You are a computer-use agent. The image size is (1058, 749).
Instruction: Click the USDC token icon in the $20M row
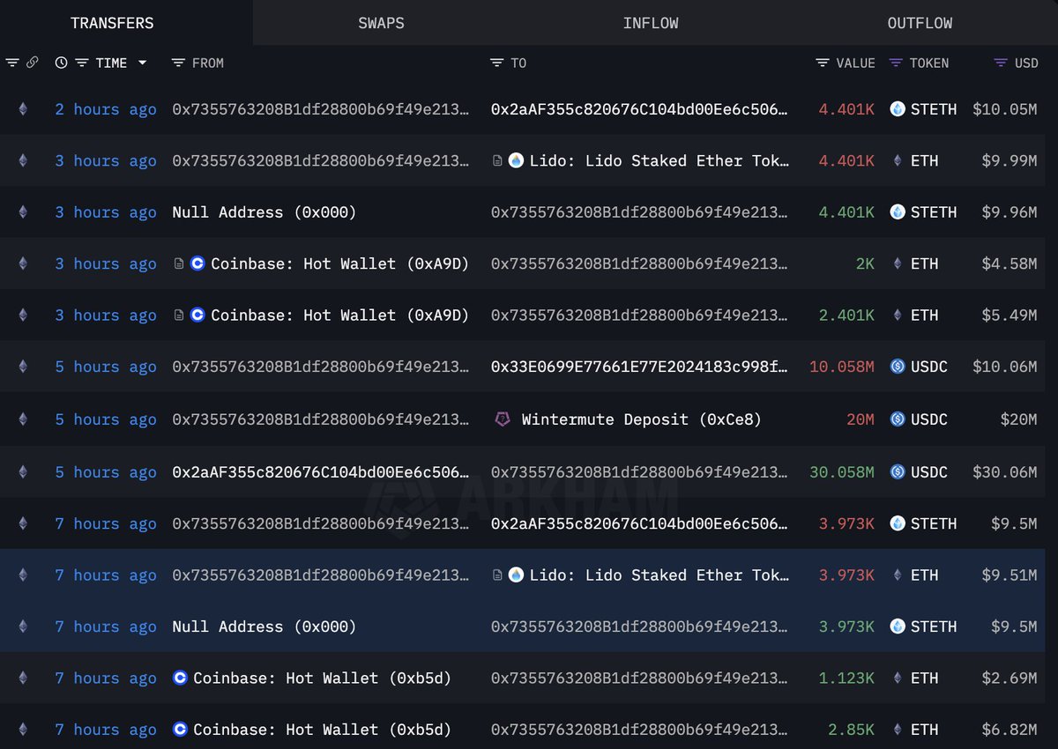[898, 419]
